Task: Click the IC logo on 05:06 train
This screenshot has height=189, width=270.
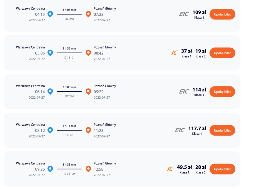Action: [x=174, y=53]
